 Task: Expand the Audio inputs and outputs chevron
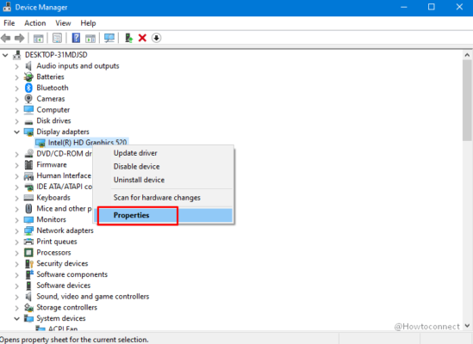pyautogui.click(x=17, y=66)
